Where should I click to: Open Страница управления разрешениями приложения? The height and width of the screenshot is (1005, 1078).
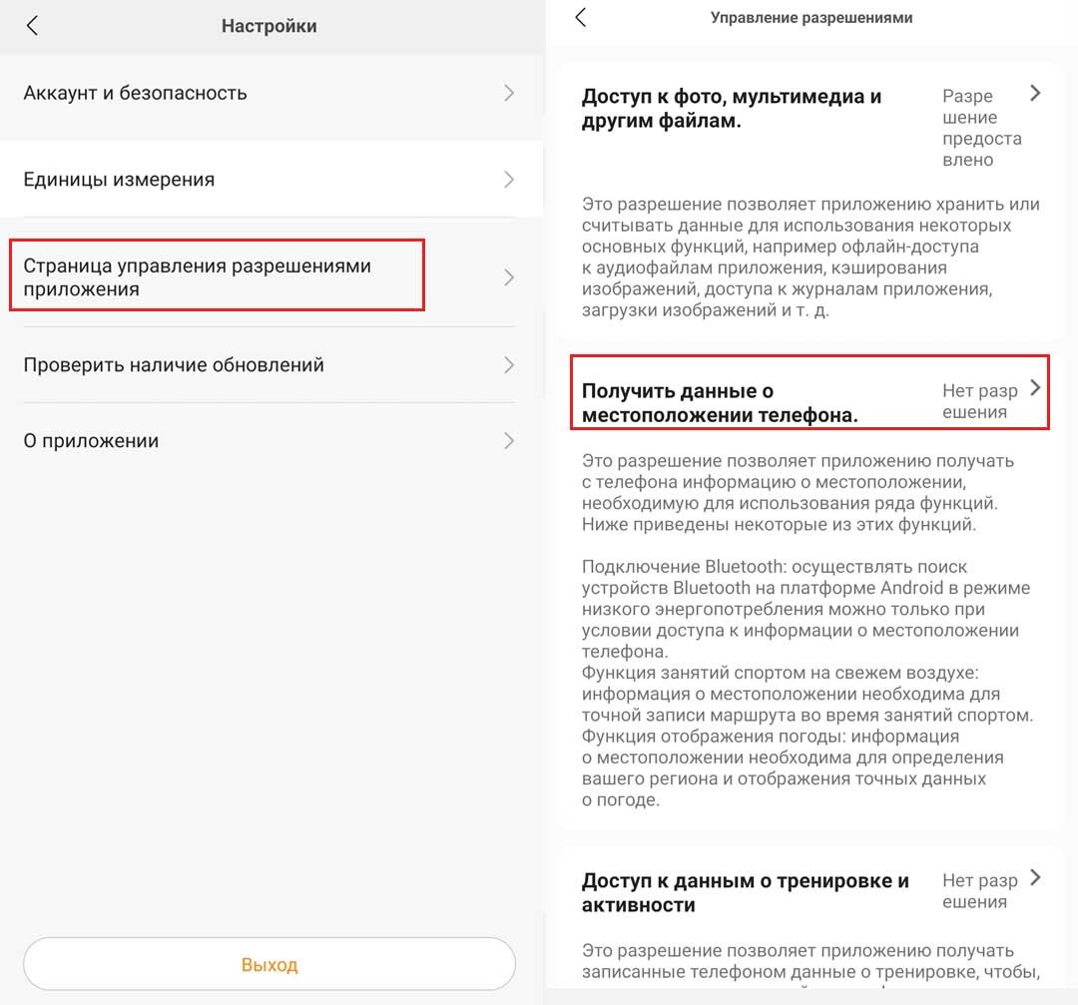click(197, 277)
